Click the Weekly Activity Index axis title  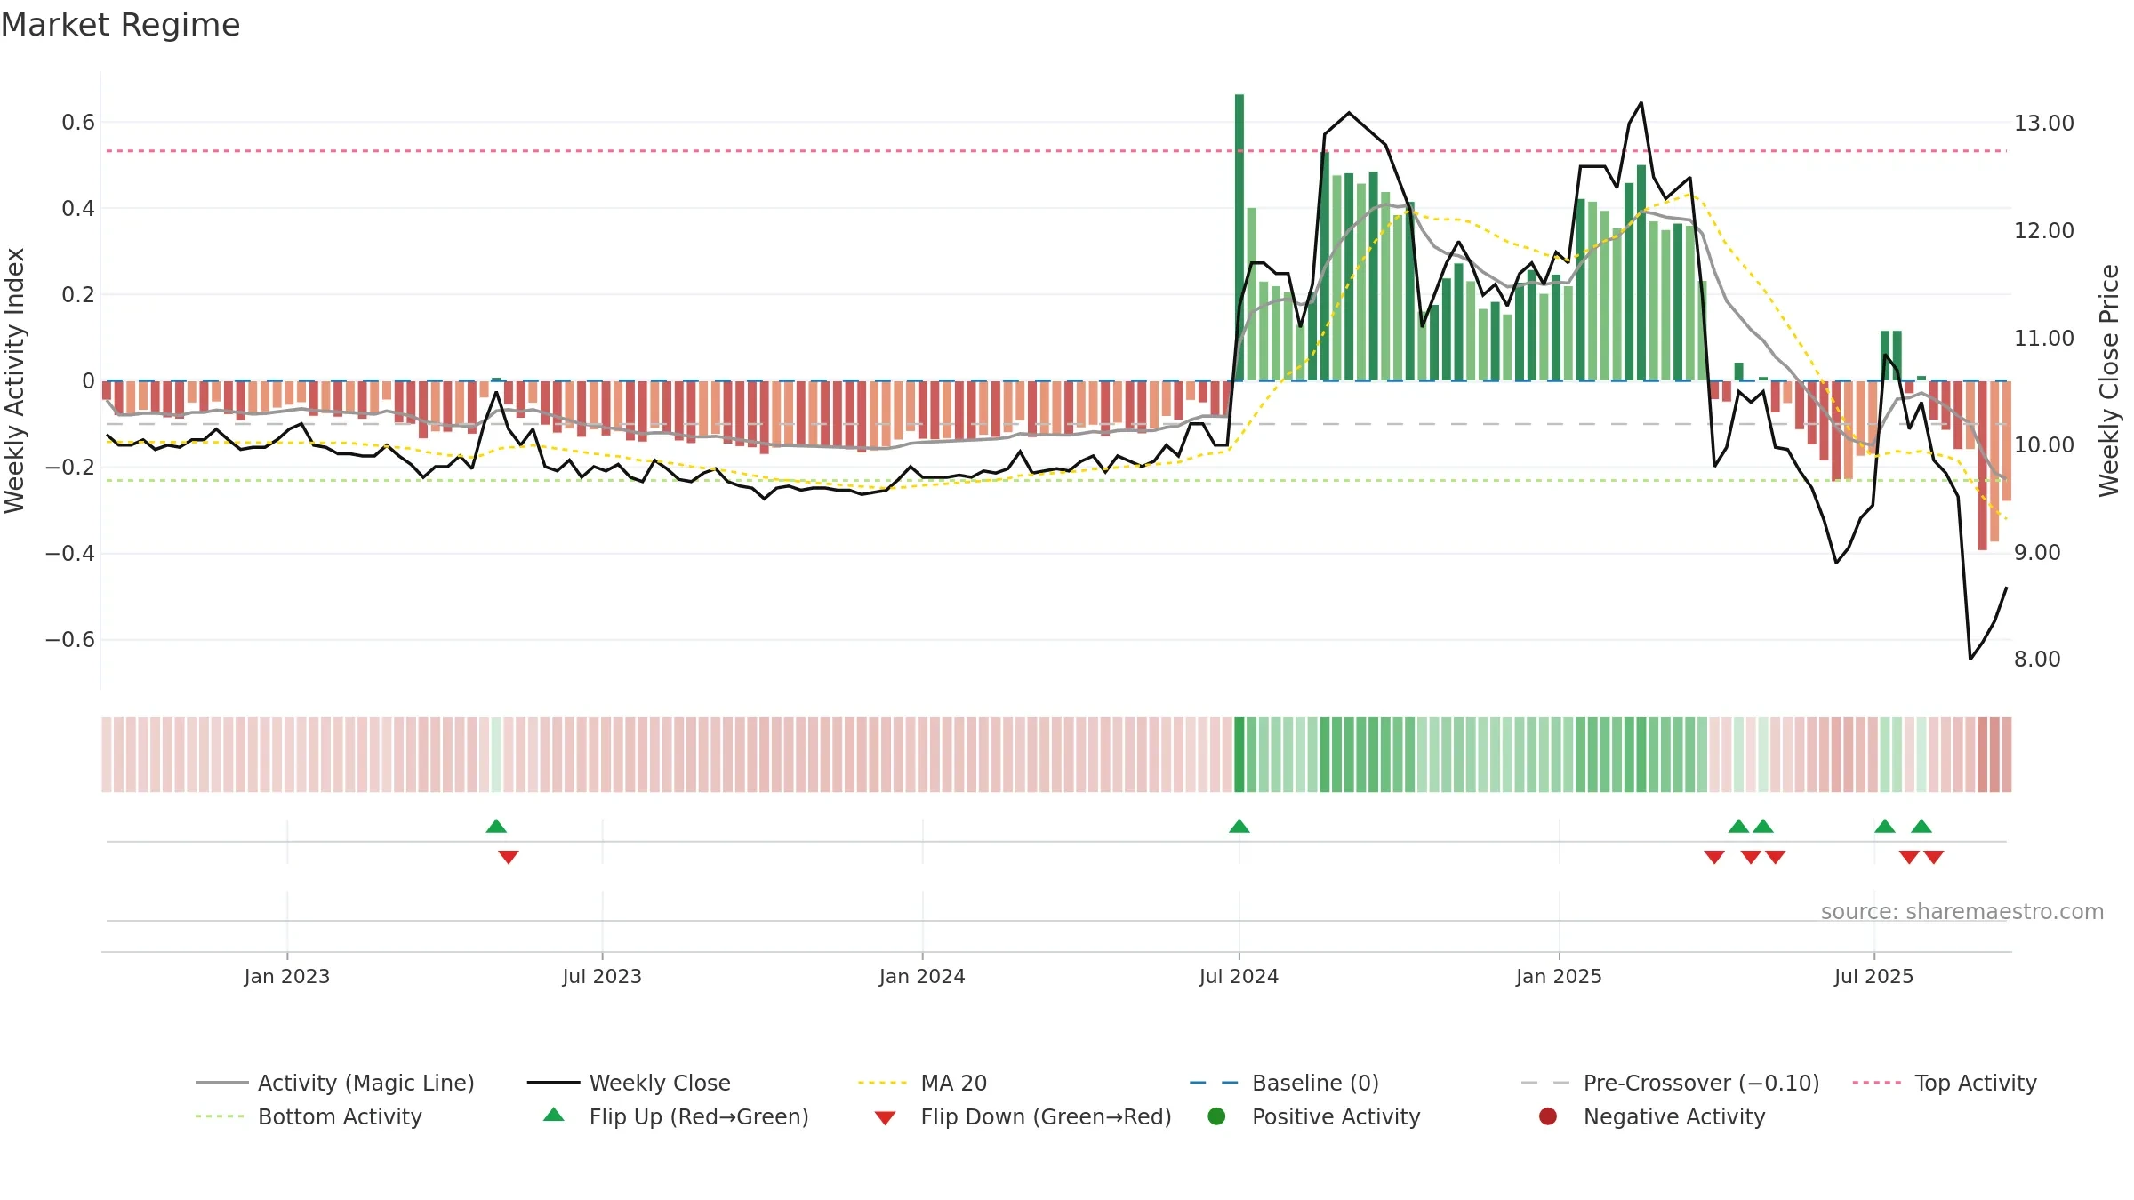[x=15, y=380]
